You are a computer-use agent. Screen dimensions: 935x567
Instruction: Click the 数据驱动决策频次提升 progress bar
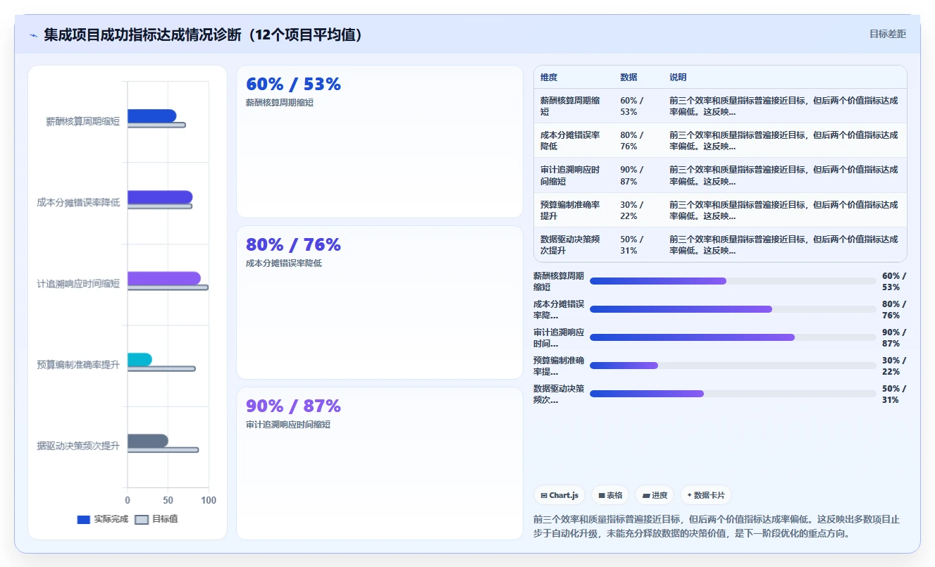733,394
